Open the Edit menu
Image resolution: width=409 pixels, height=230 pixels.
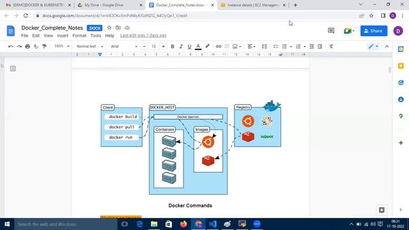[x=36, y=36]
